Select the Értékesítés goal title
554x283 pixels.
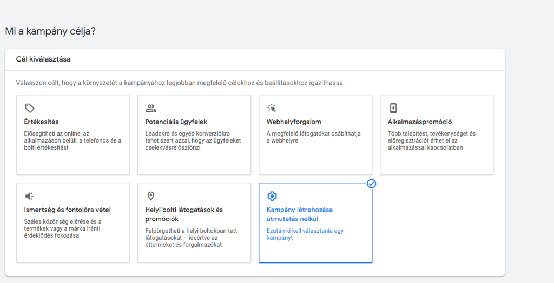tap(42, 122)
